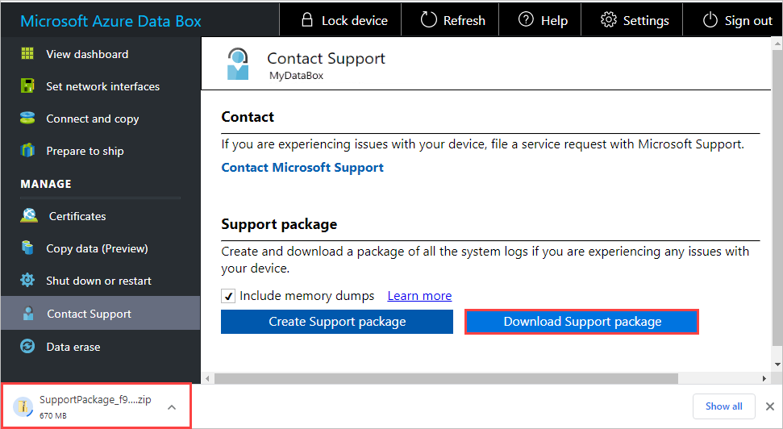Click the Data erase icon
The width and height of the screenshot is (783, 429).
(x=27, y=347)
